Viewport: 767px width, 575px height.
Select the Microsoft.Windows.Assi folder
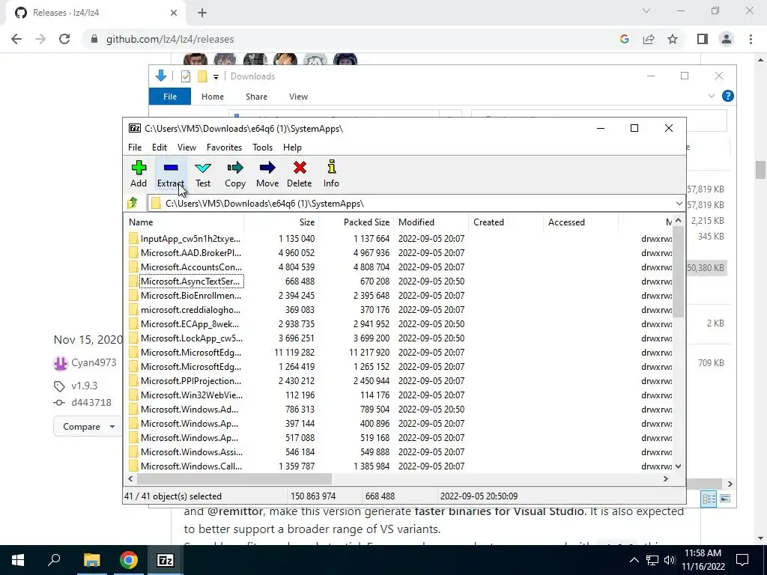tap(191, 451)
